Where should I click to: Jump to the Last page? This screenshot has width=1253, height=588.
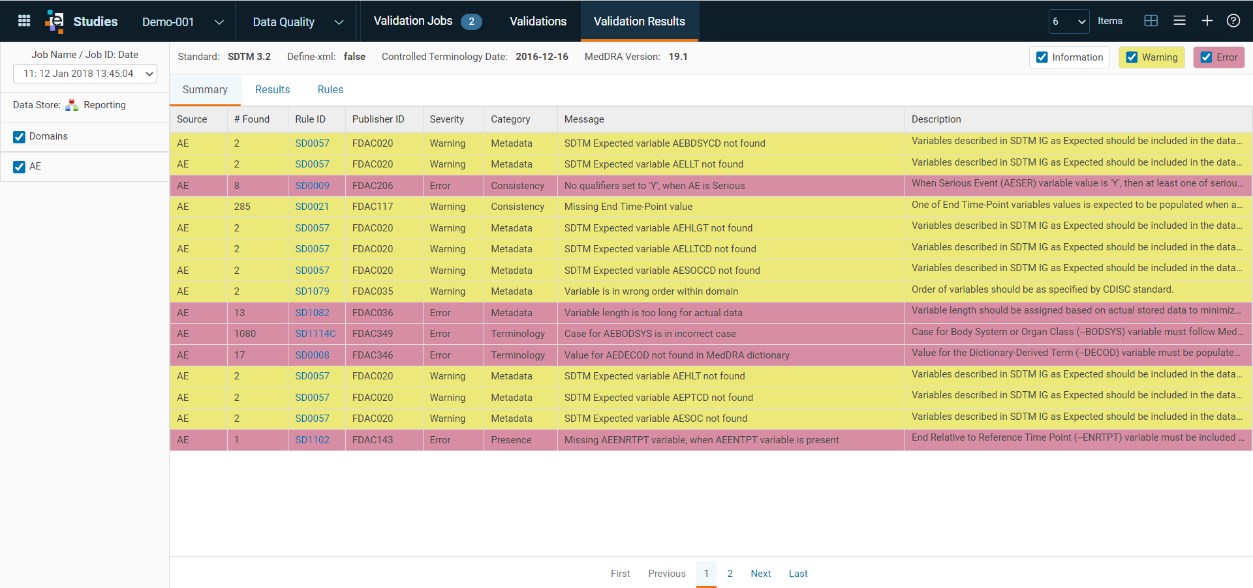point(798,574)
